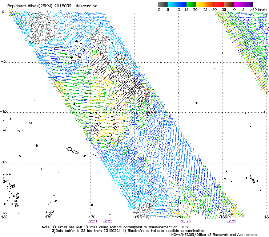
Task: Click the purple '22:23' time label
Action: (x=186, y=221)
